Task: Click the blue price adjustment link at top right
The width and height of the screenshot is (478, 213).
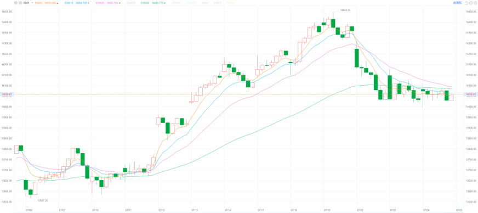Action: click(457, 3)
